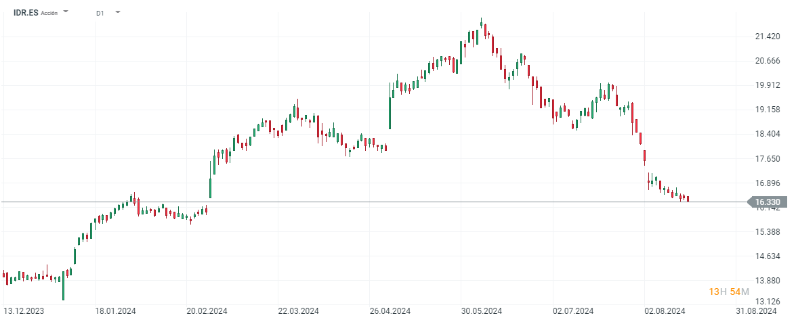Select the D1 interval label
The height and width of the screenshot is (322, 796).
coord(100,13)
